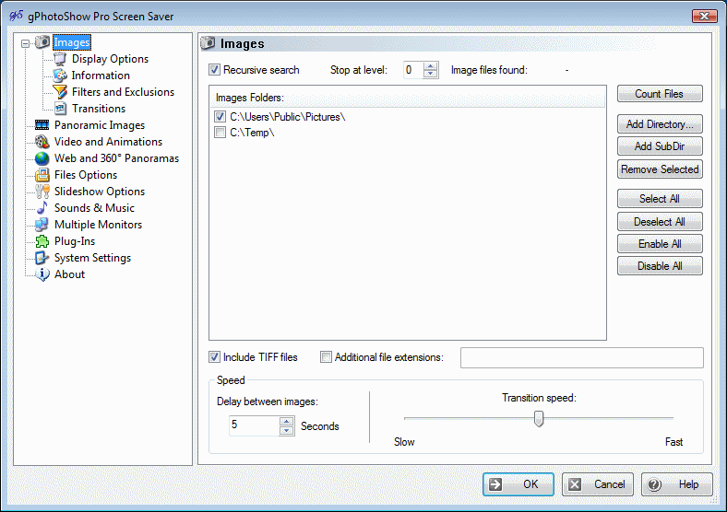Screen dimensions: 727x512
Task: Go to Filters and Exclusions
Action: [123, 92]
